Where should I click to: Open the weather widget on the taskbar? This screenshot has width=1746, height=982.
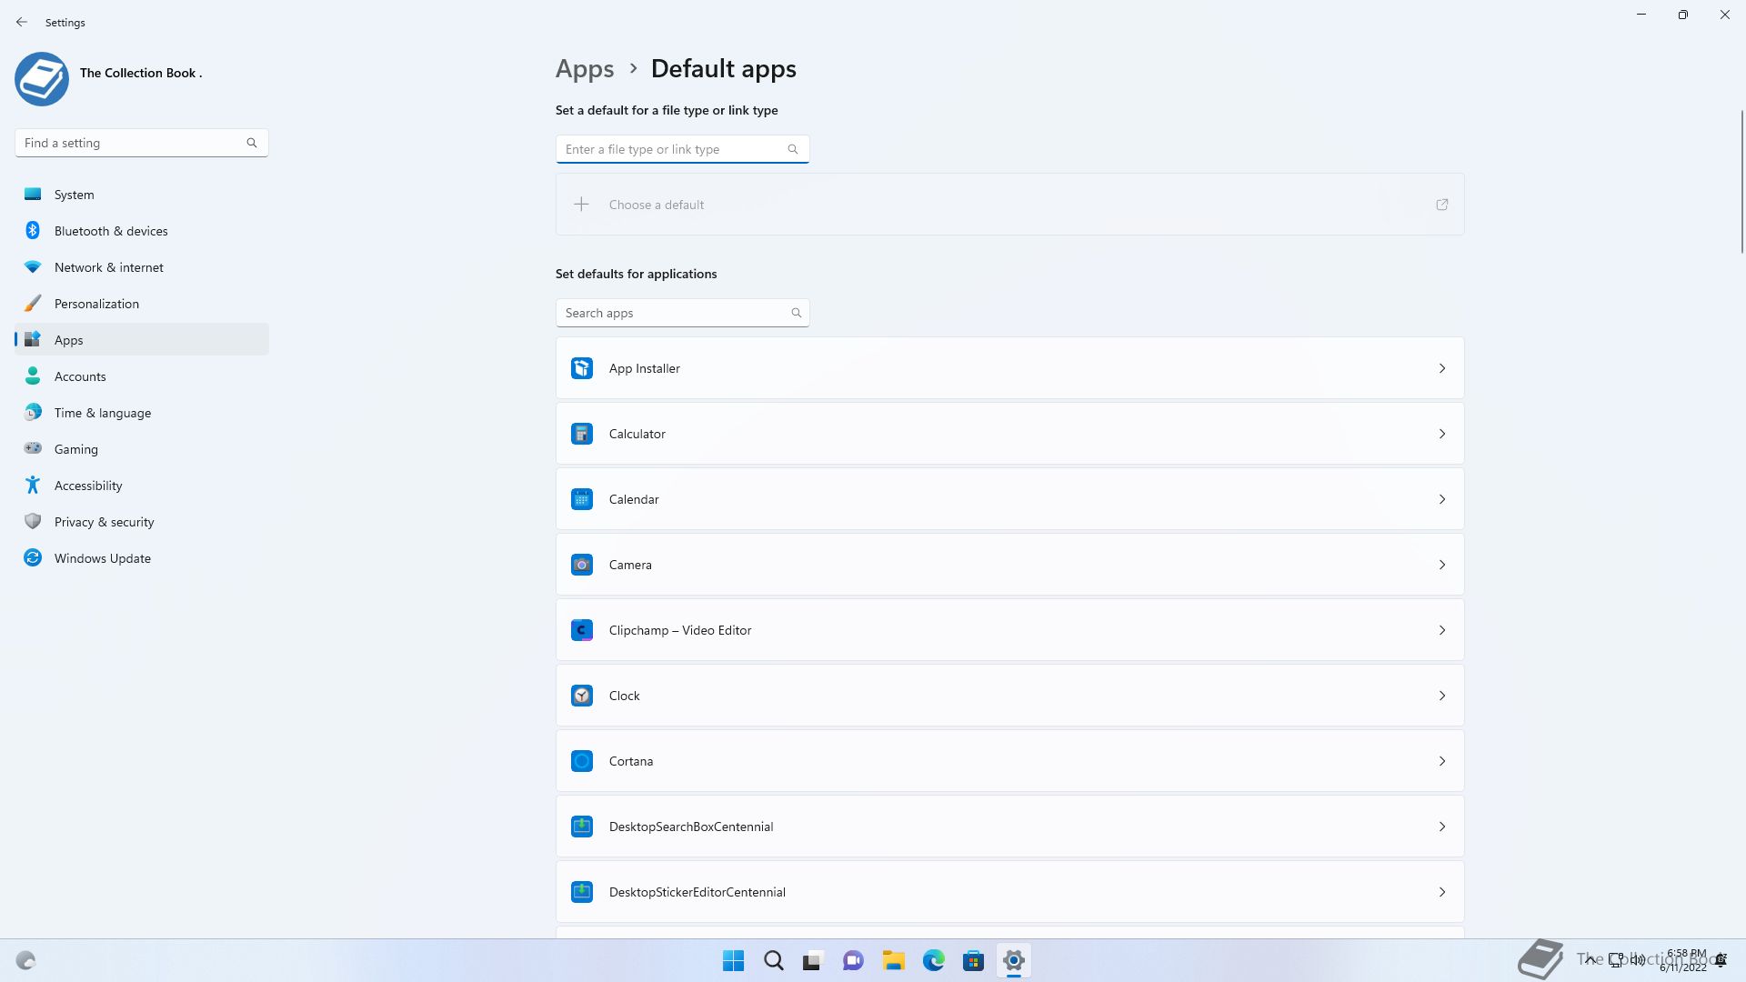(x=25, y=960)
